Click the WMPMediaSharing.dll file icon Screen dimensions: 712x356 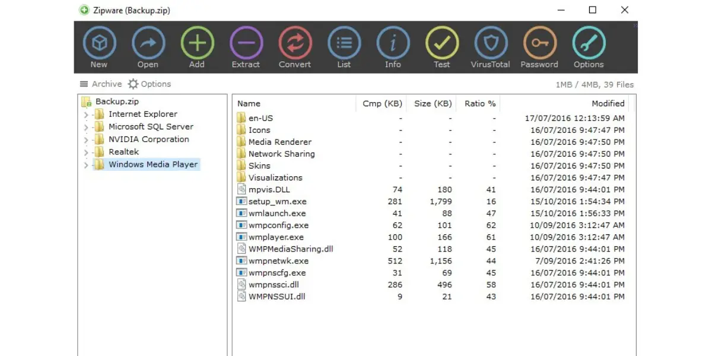point(241,249)
